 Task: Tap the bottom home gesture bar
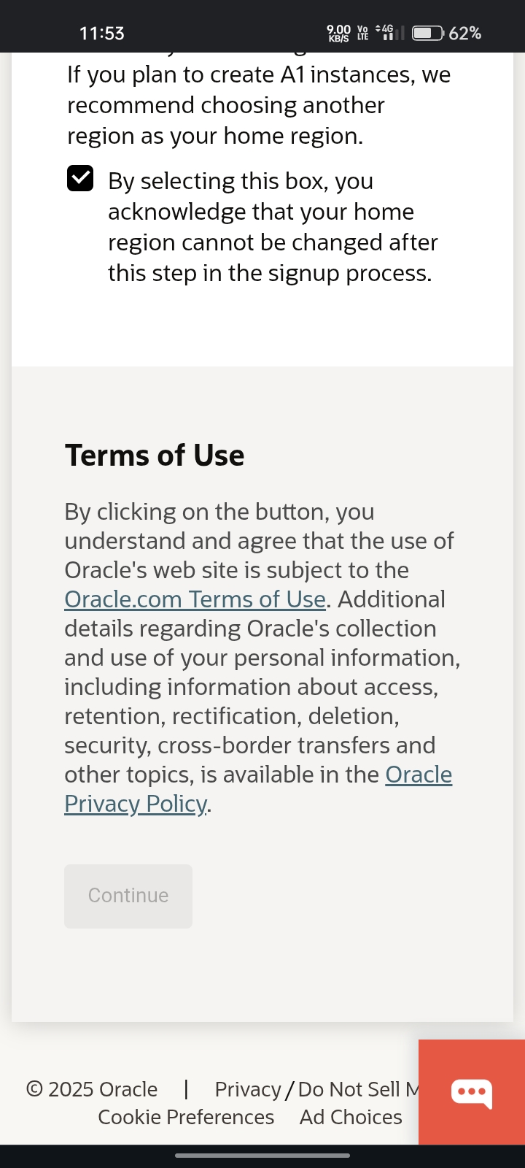(x=262, y=1156)
